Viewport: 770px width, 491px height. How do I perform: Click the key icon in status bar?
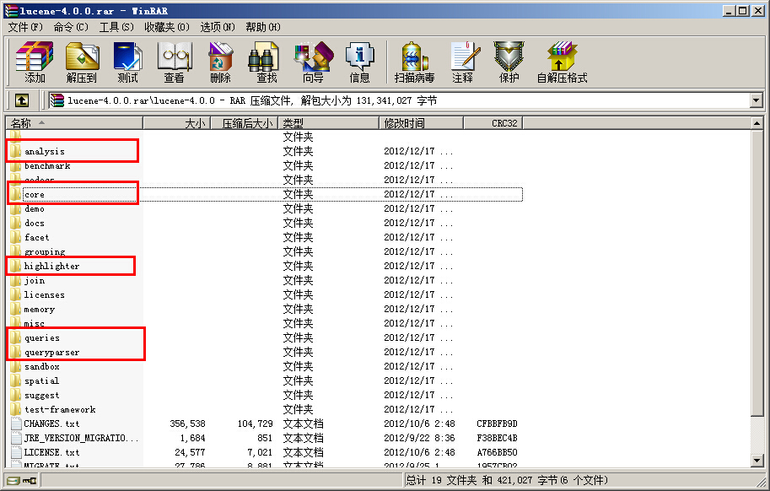point(30,481)
